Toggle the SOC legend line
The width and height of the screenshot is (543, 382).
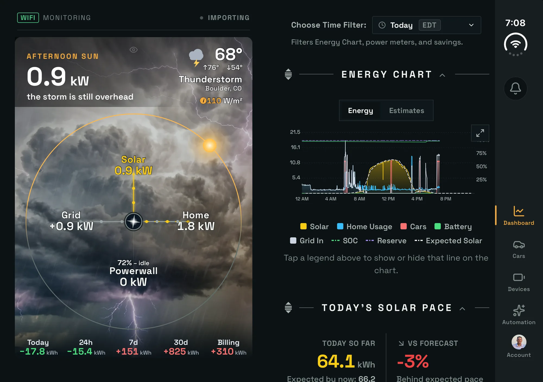[x=345, y=241]
